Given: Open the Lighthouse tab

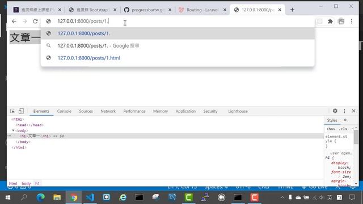Looking at the screenshot, I should tap(238, 111).
